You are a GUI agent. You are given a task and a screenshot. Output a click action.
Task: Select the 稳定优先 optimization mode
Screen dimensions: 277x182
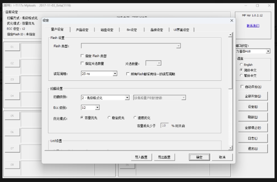(109, 118)
